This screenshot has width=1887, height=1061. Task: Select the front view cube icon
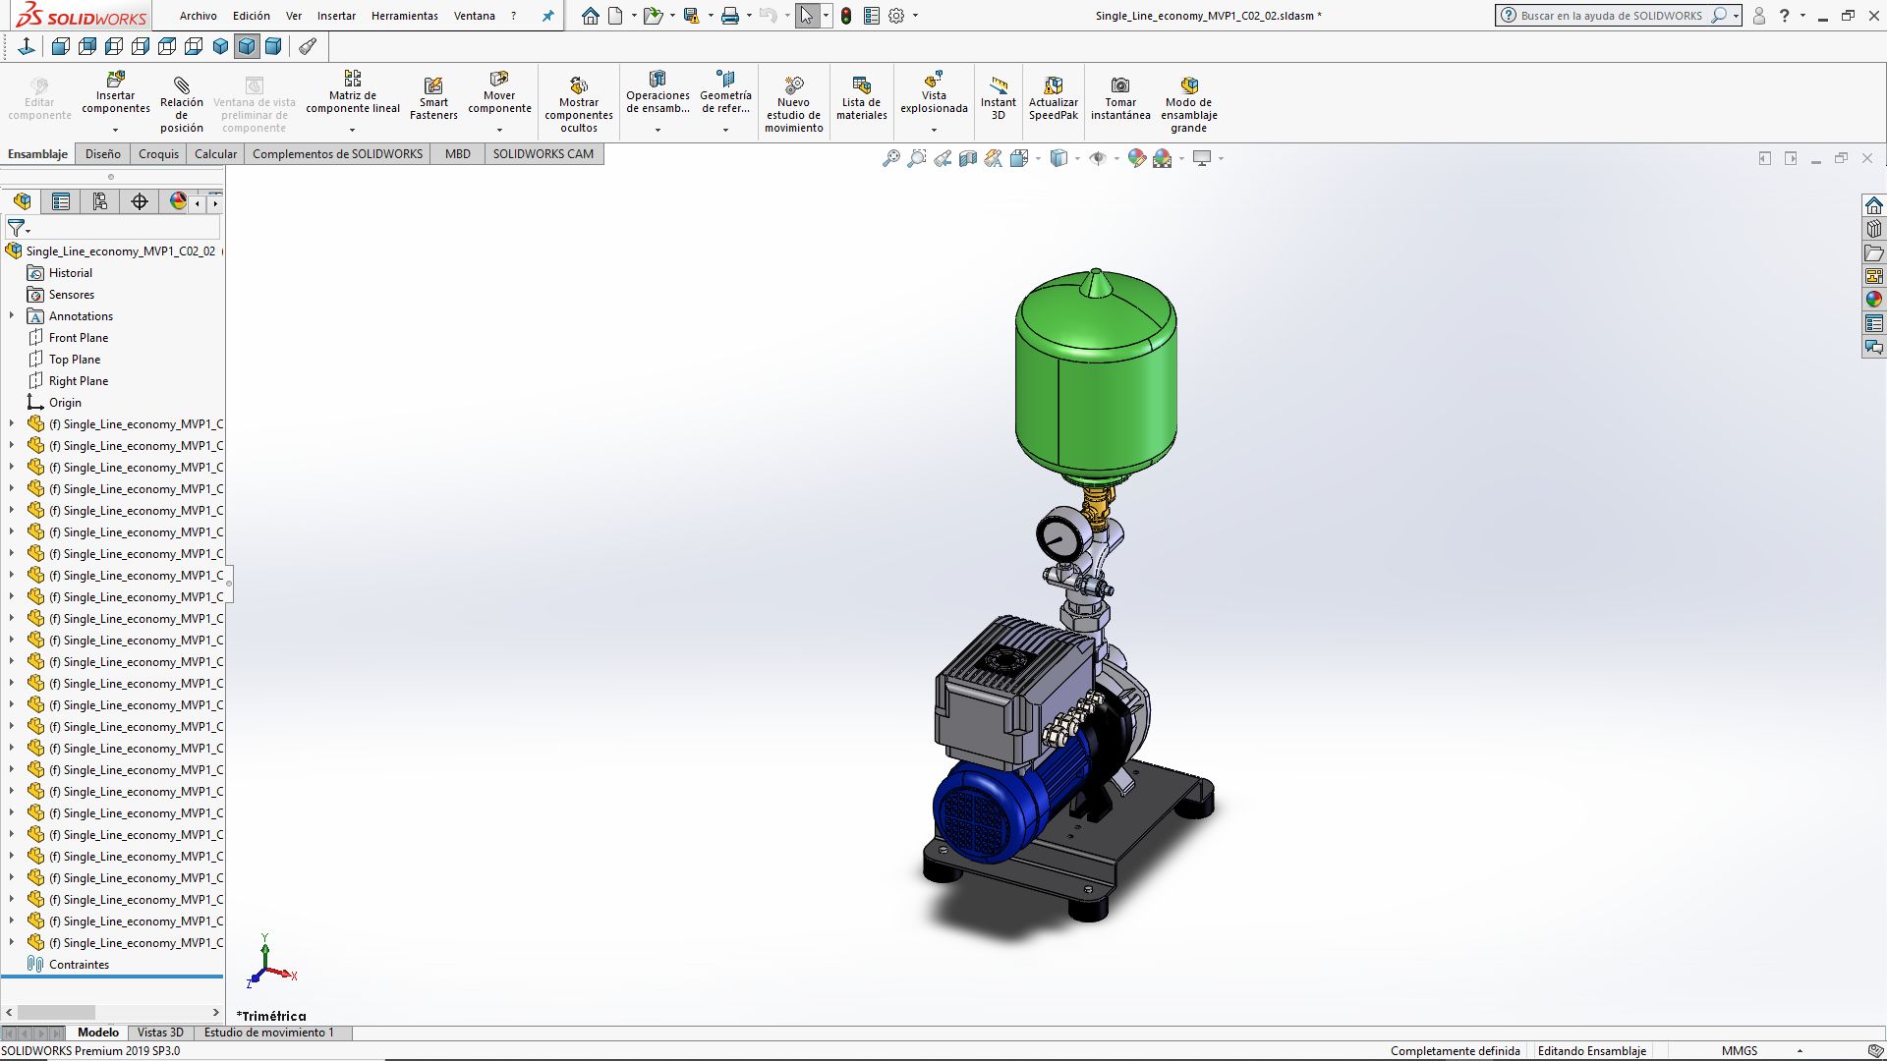tap(61, 46)
